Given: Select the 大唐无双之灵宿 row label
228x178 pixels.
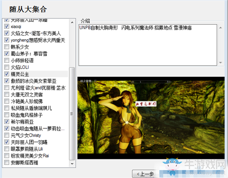Looking at the screenshot, I should 26,95.
